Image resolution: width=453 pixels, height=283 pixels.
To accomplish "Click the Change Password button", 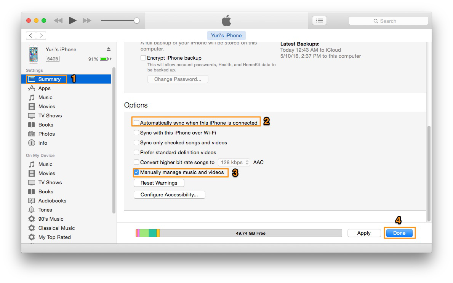I will click(178, 79).
